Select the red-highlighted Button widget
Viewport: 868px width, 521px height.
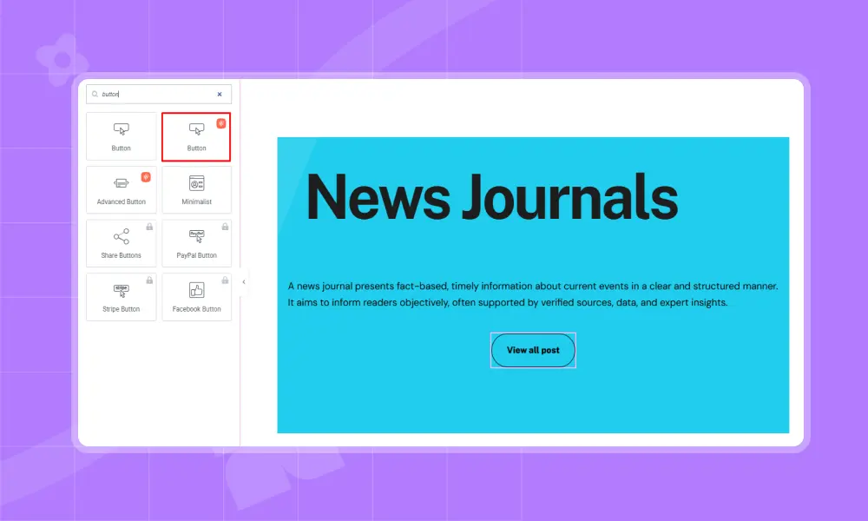(196, 136)
